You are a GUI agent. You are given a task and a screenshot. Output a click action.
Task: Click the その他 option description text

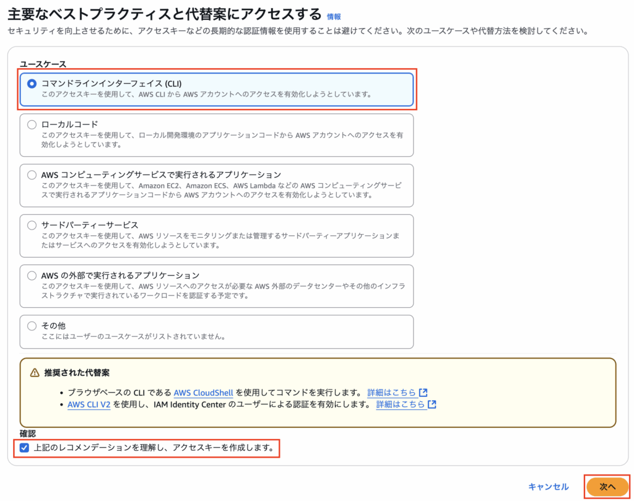coord(134,336)
